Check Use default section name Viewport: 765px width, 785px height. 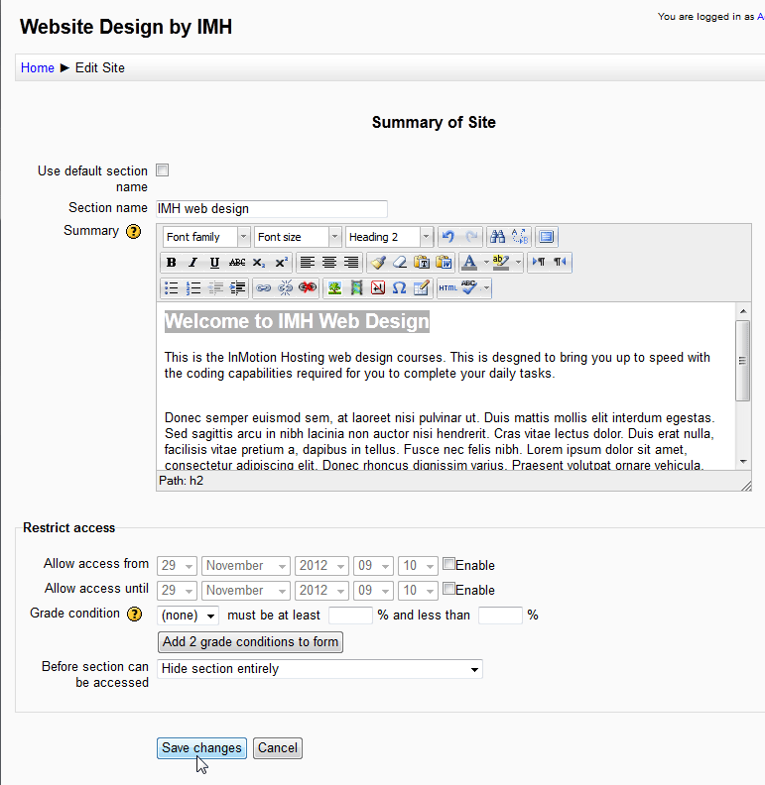163,170
